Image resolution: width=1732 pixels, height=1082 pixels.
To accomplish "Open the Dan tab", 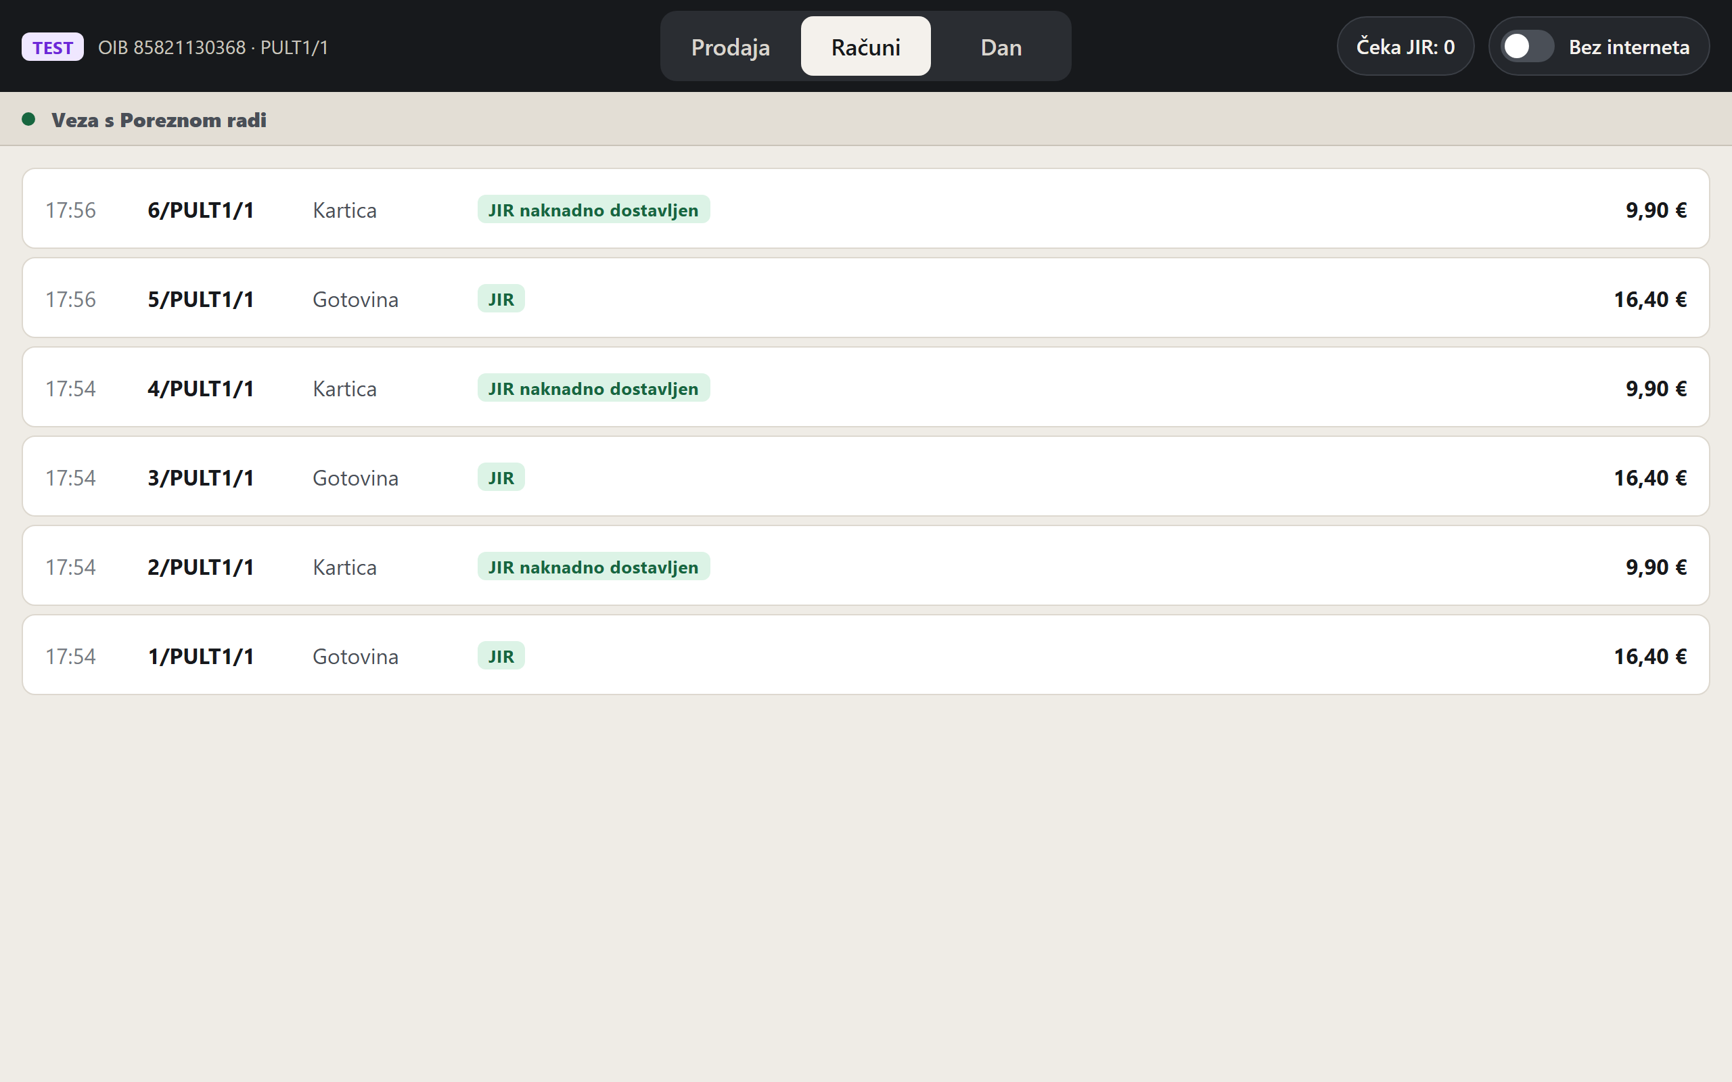I will pos(1001,47).
